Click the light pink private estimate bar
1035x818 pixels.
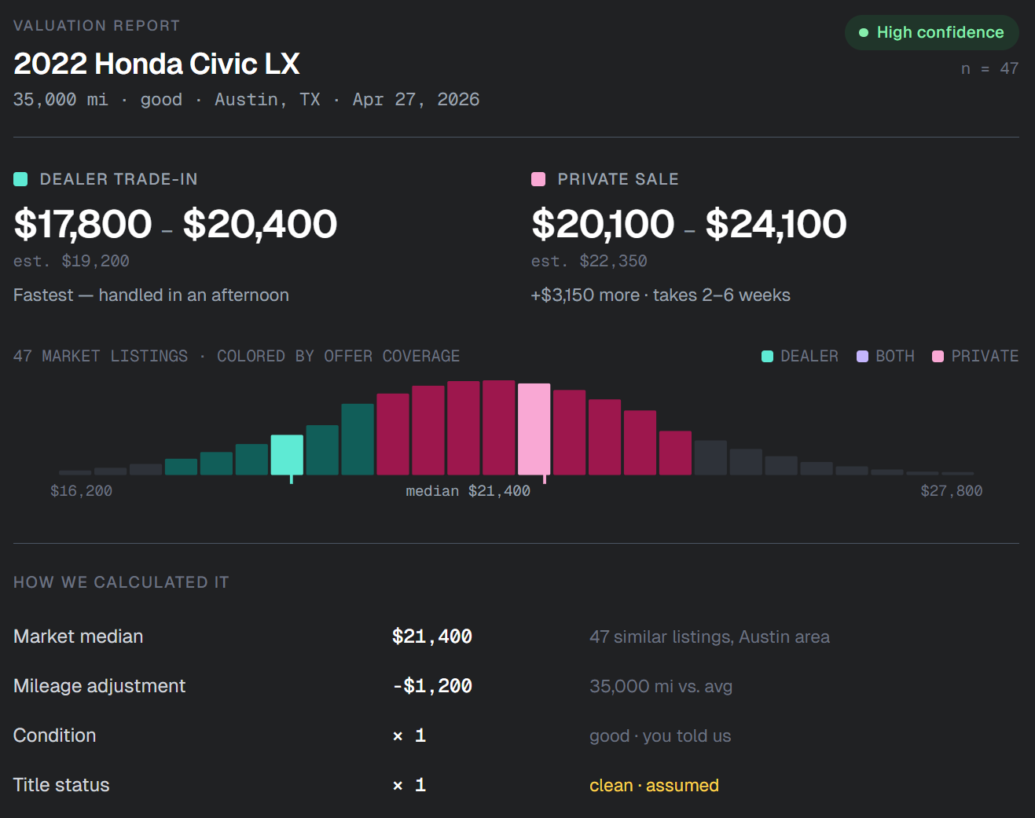coord(534,429)
